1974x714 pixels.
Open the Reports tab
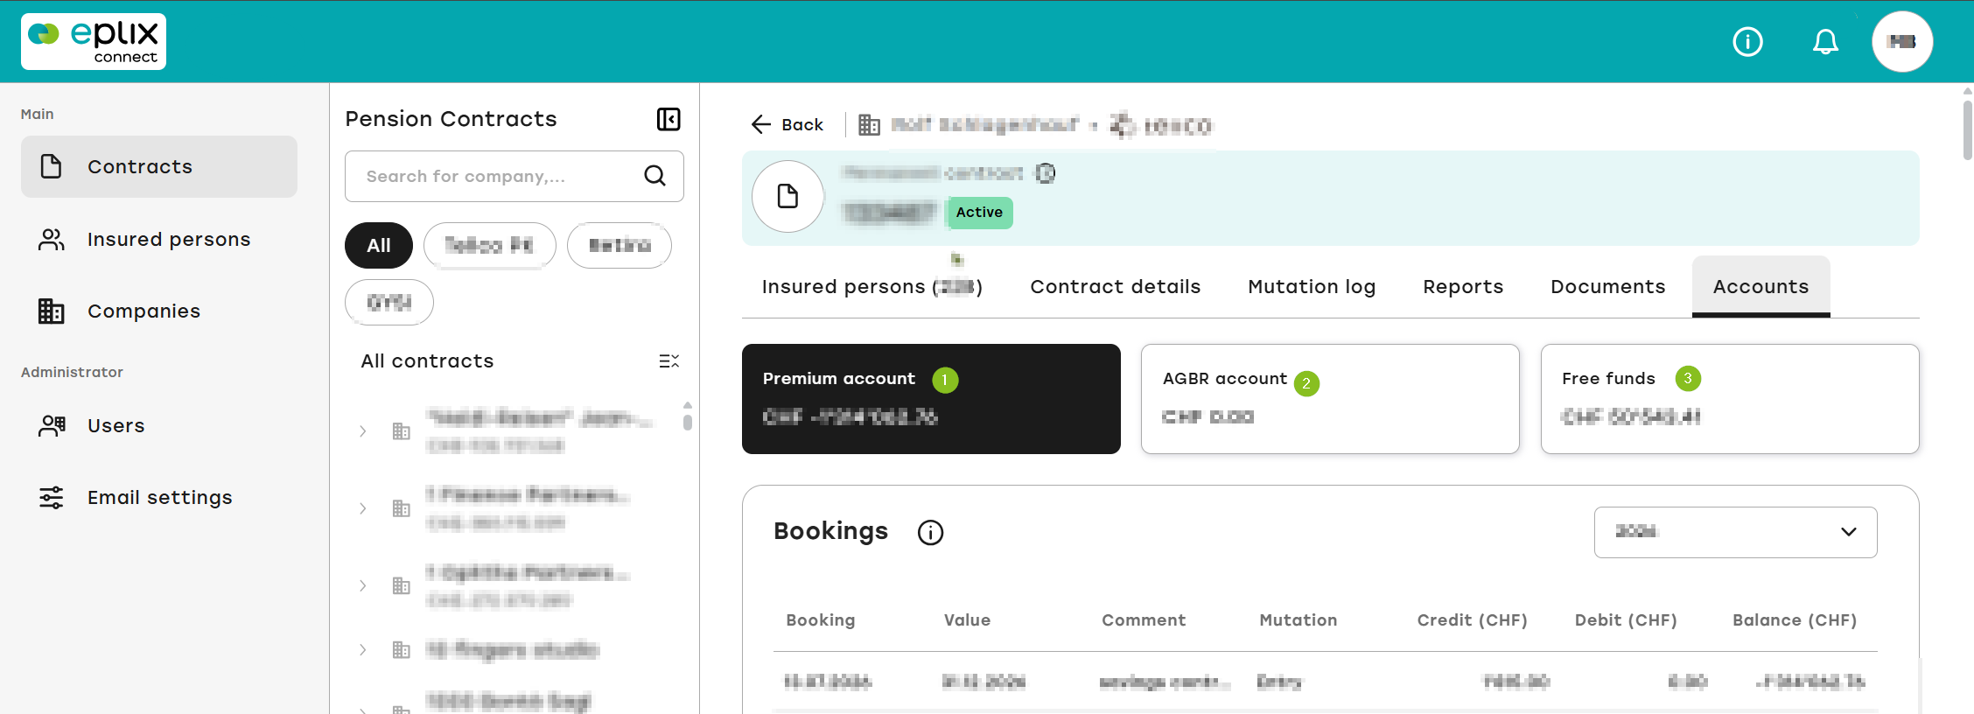coord(1463,286)
